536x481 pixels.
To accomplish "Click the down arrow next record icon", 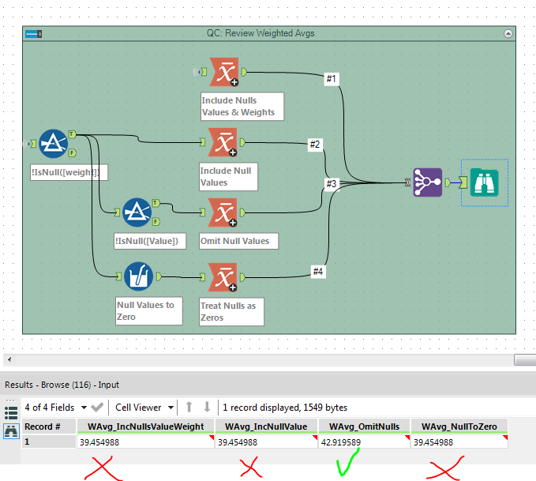I will 207,407.
